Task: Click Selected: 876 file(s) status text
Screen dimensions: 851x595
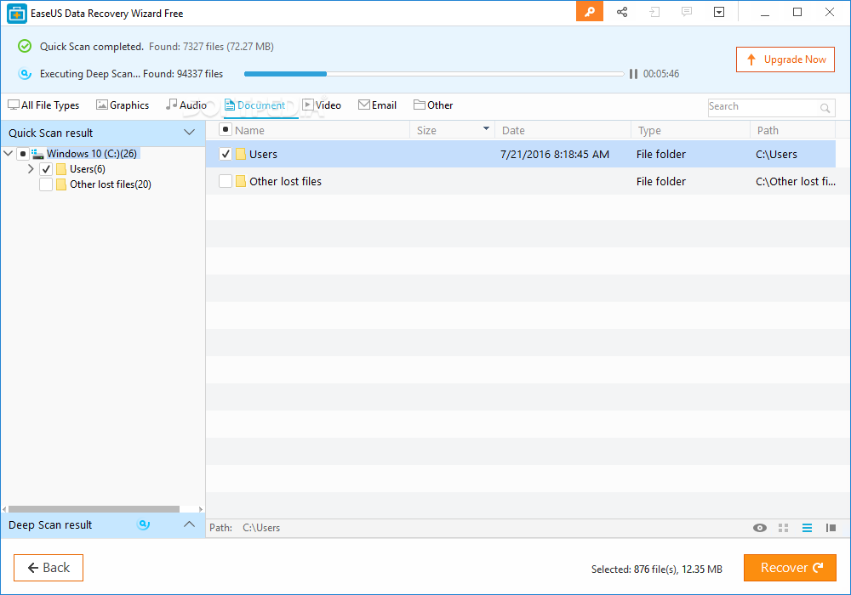Action: tap(657, 569)
